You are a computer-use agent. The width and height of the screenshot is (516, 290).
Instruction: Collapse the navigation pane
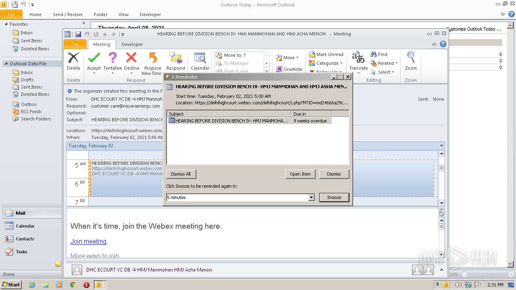(x=84, y=23)
